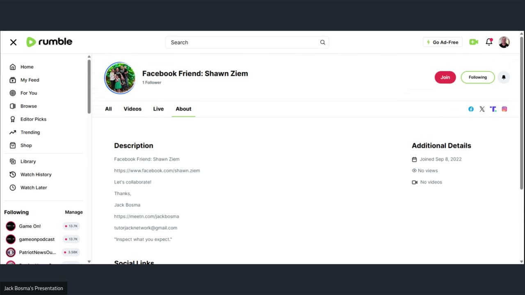This screenshot has width=525, height=295.
Task: Switch to the All tab
Action: coord(108,109)
